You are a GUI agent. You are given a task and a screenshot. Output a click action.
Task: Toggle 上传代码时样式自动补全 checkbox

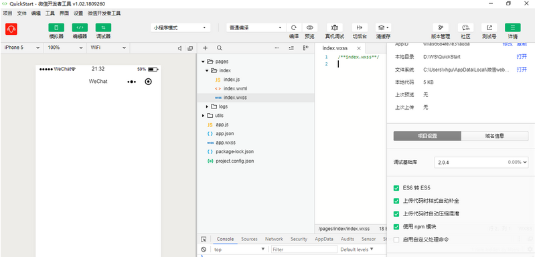[396, 201]
